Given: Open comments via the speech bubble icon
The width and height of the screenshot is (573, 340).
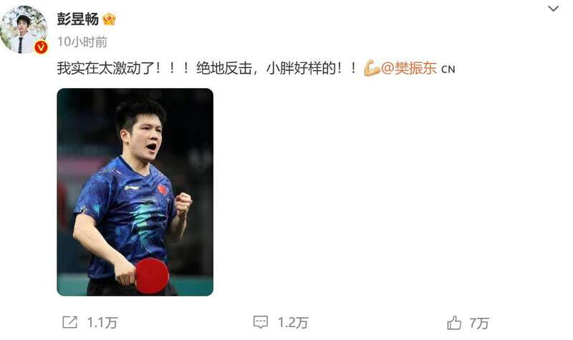Looking at the screenshot, I should click(x=261, y=323).
